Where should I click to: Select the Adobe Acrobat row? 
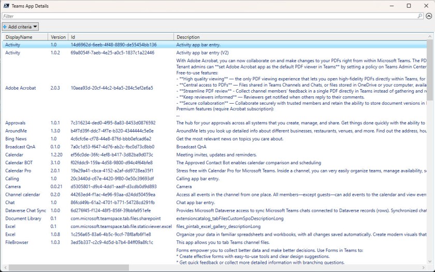214,88
